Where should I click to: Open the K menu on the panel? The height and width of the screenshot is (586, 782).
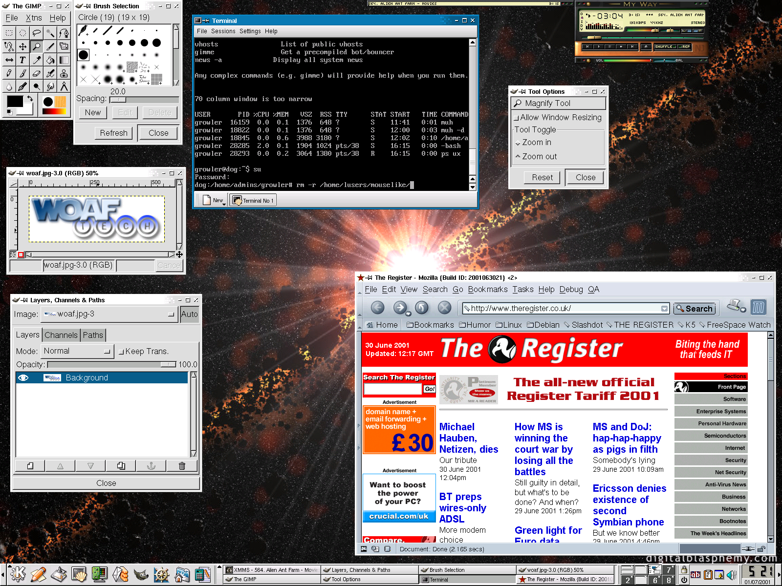(x=18, y=574)
